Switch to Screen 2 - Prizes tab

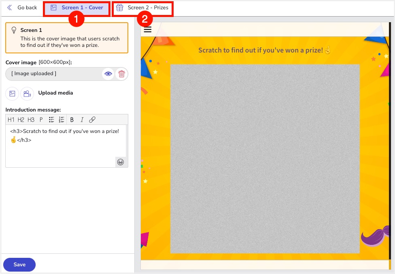[x=142, y=8]
